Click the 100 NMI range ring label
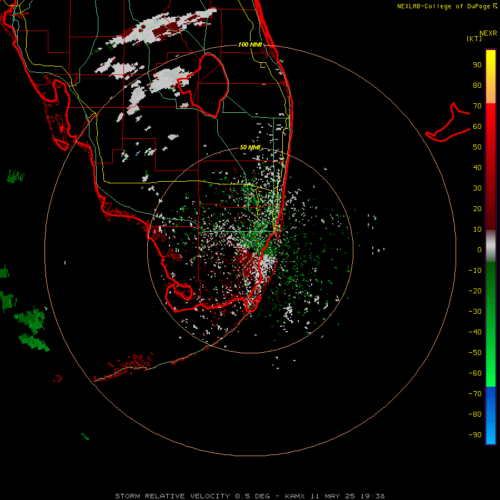The image size is (500, 500). [250, 44]
